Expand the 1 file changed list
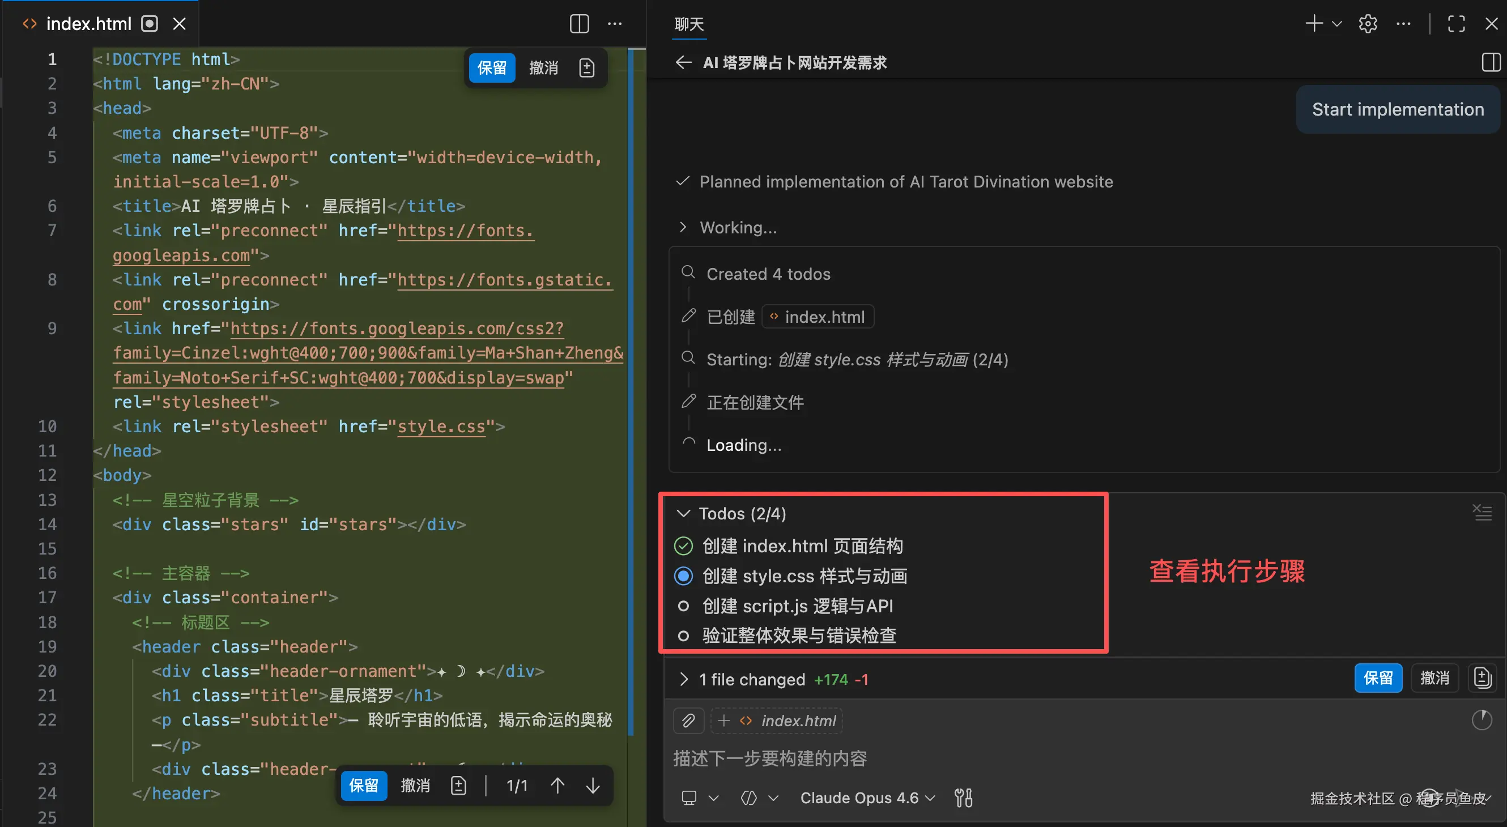This screenshot has width=1507, height=827. point(683,679)
